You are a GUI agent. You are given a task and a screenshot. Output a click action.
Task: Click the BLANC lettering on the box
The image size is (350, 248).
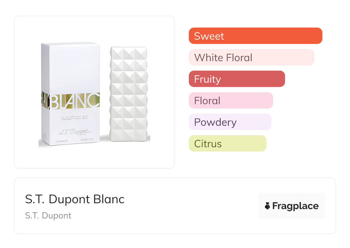tap(75, 101)
